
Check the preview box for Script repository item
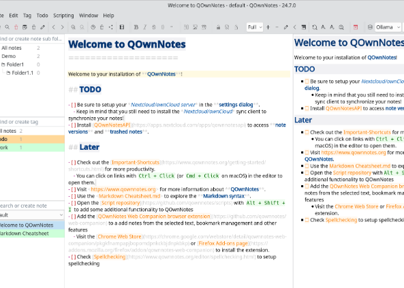point(307,172)
